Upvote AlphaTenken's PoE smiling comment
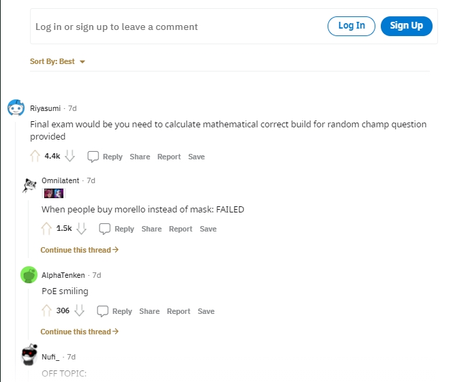453x382 pixels. (46, 311)
